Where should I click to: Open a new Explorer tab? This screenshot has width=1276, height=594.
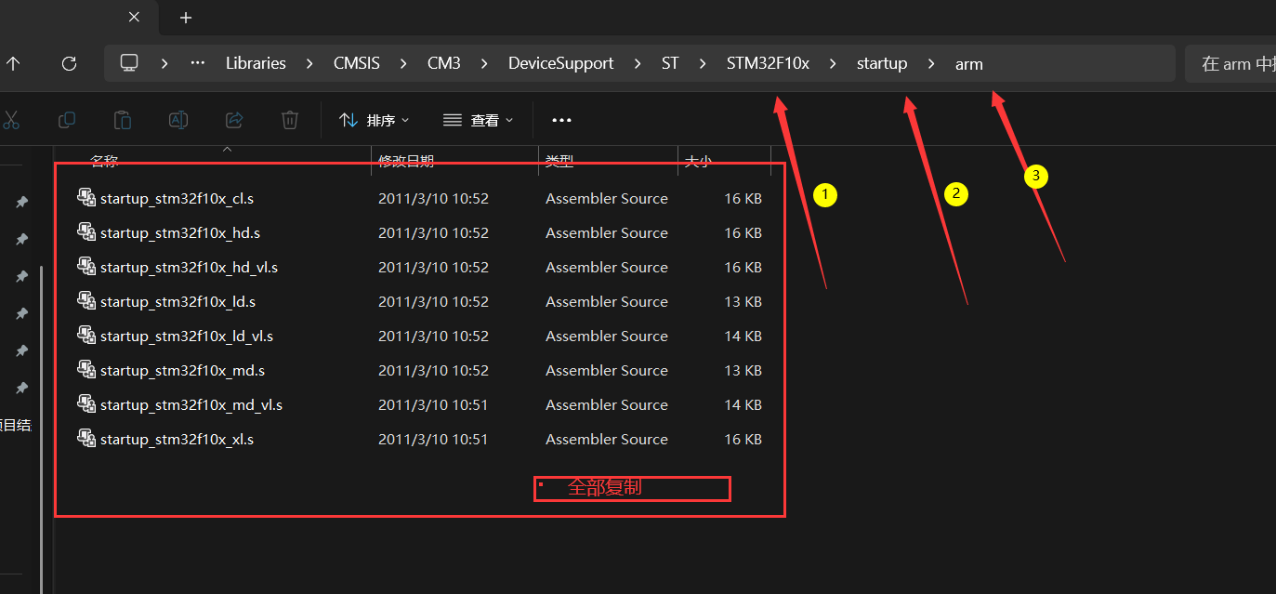tap(186, 17)
